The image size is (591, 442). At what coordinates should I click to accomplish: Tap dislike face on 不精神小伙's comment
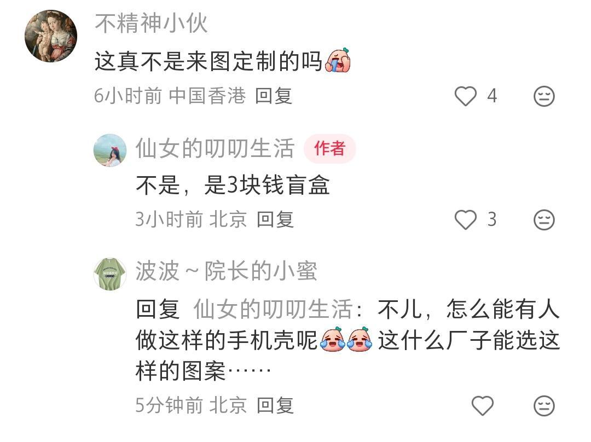[544, 96]
